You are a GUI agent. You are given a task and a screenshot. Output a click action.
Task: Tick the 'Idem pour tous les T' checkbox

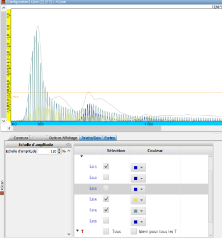pos(133,231)
